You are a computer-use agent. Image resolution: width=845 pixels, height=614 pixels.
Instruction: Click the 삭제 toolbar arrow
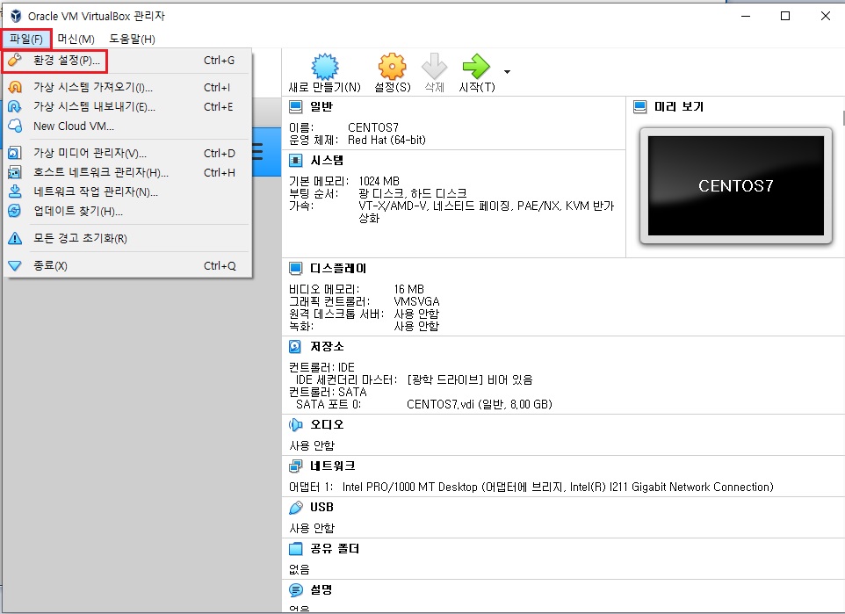[x=434, y=73]
